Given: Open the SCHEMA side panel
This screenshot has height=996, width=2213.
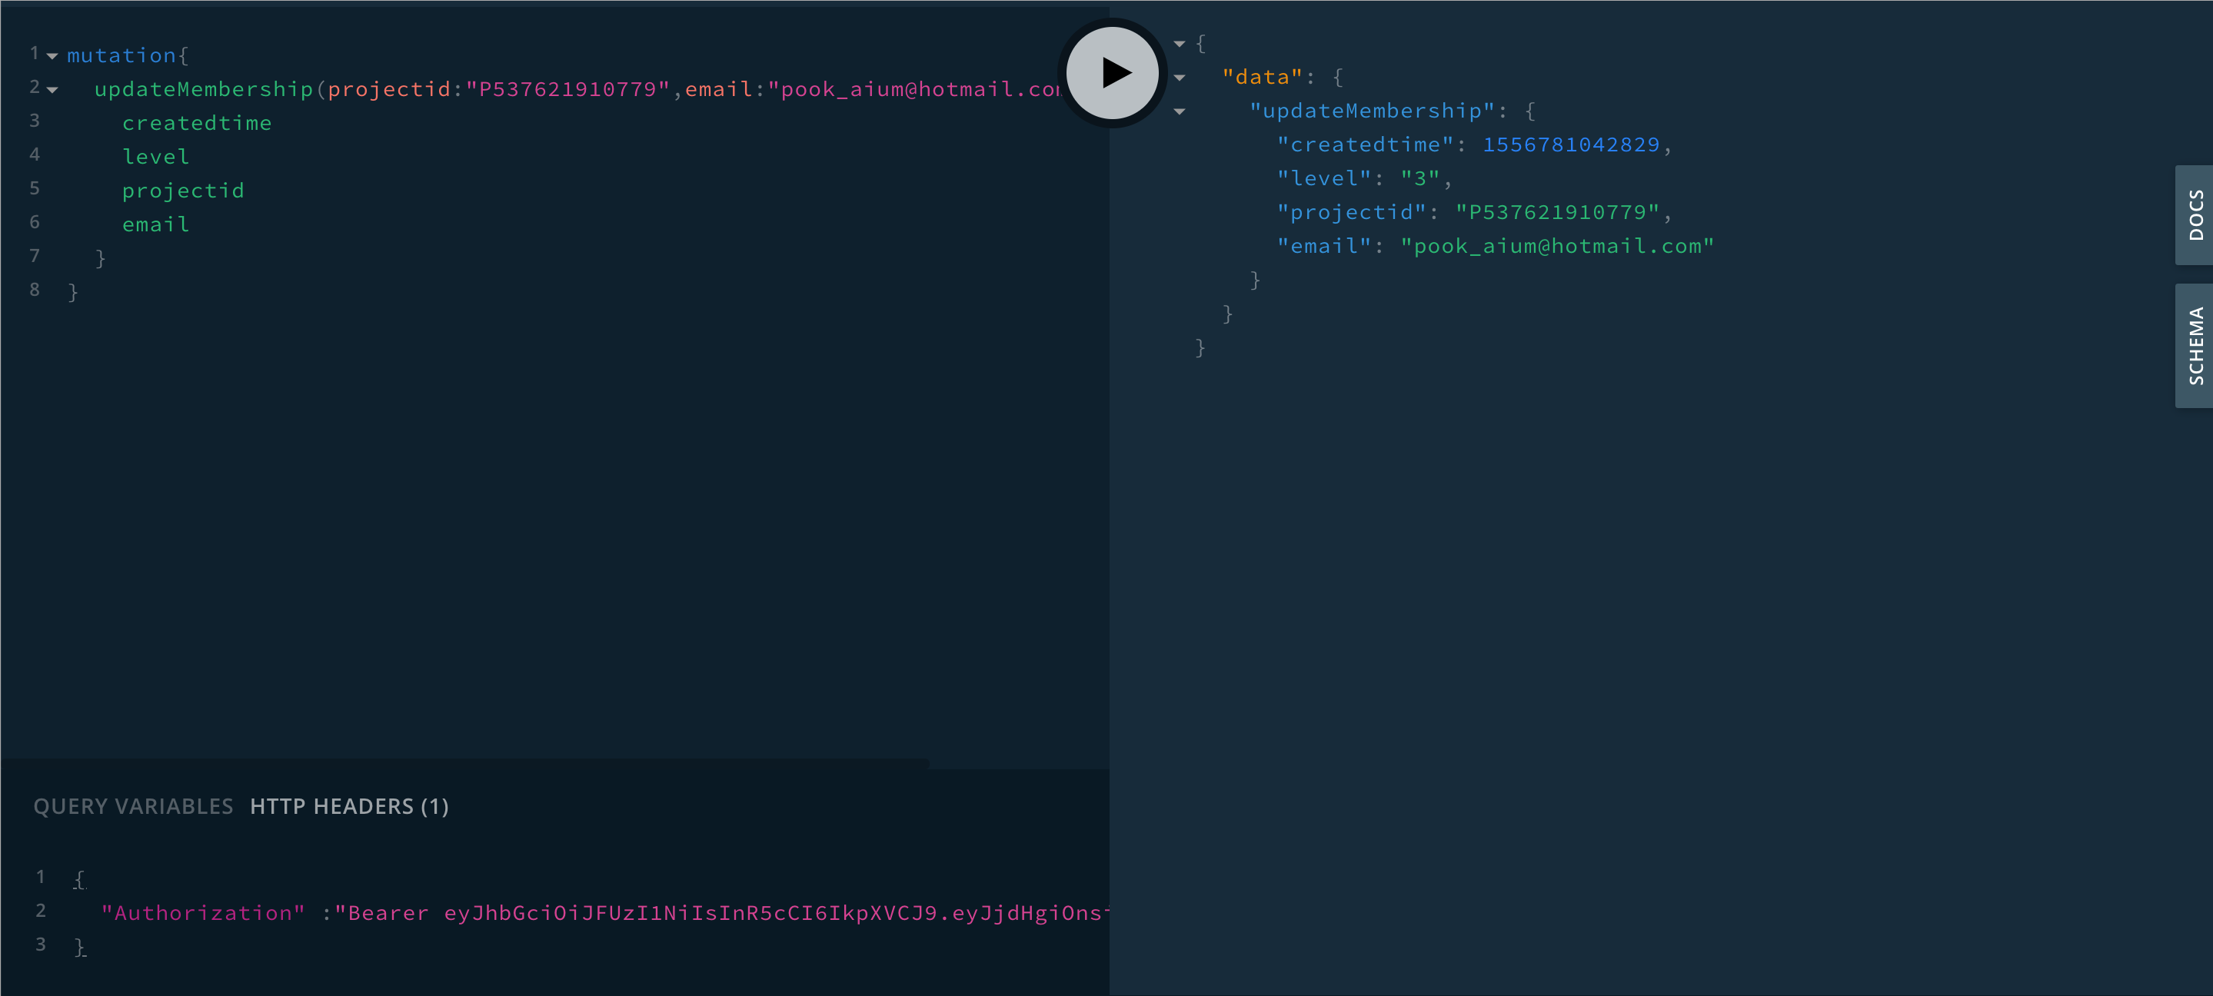Looking at the screenshot, I should tap(2195, 345).
